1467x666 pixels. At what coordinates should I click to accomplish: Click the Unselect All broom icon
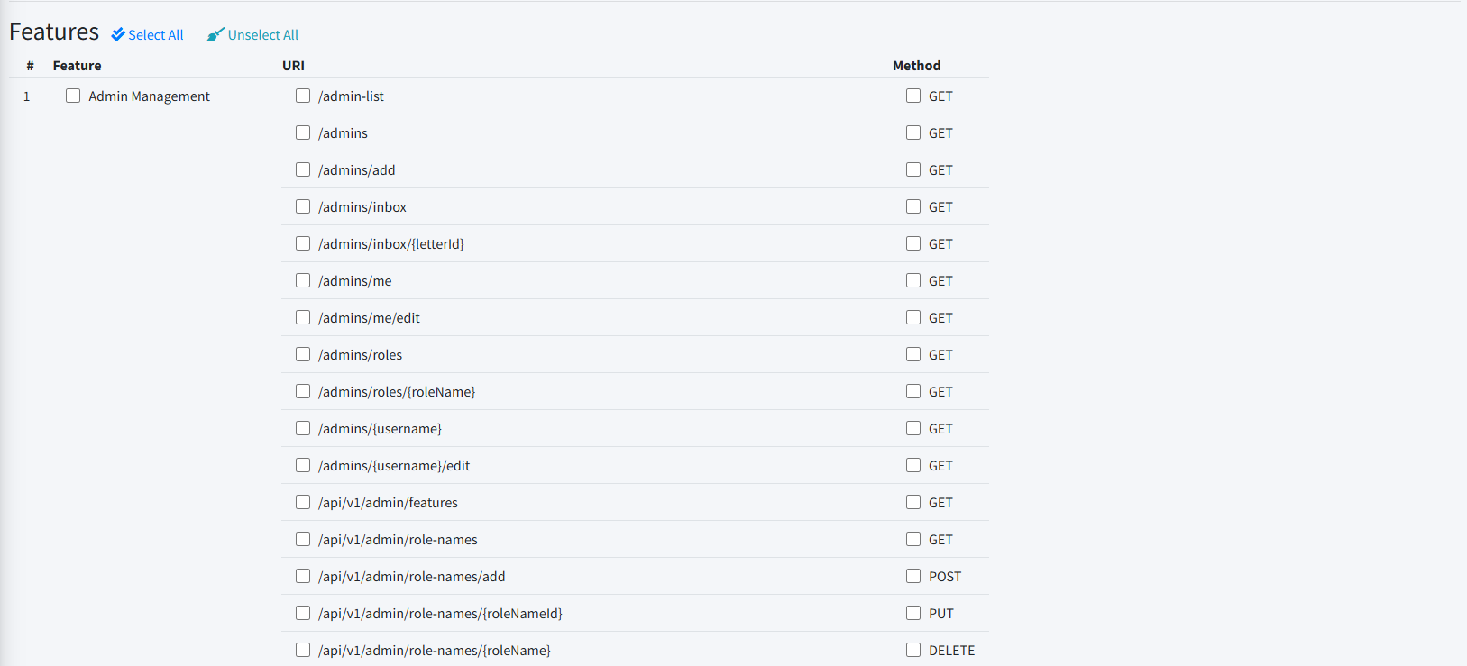(215, 34)
